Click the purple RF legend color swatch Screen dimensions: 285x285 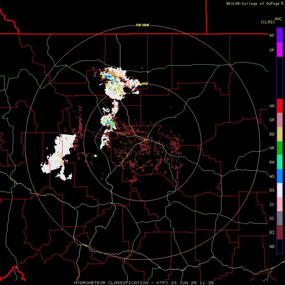[x=280, y=35]
